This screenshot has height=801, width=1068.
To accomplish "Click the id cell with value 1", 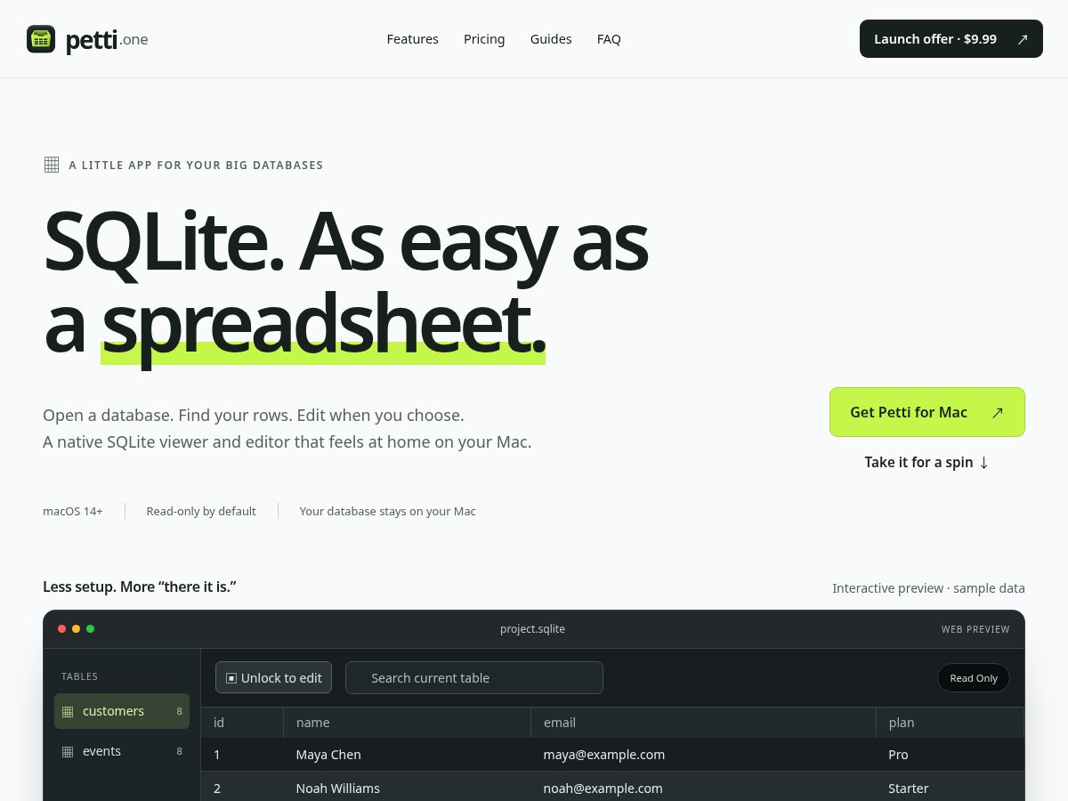I will [242, 755].
